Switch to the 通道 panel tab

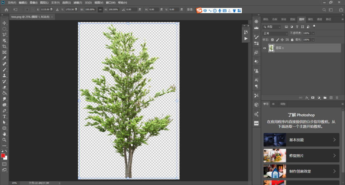pos(319,19)
